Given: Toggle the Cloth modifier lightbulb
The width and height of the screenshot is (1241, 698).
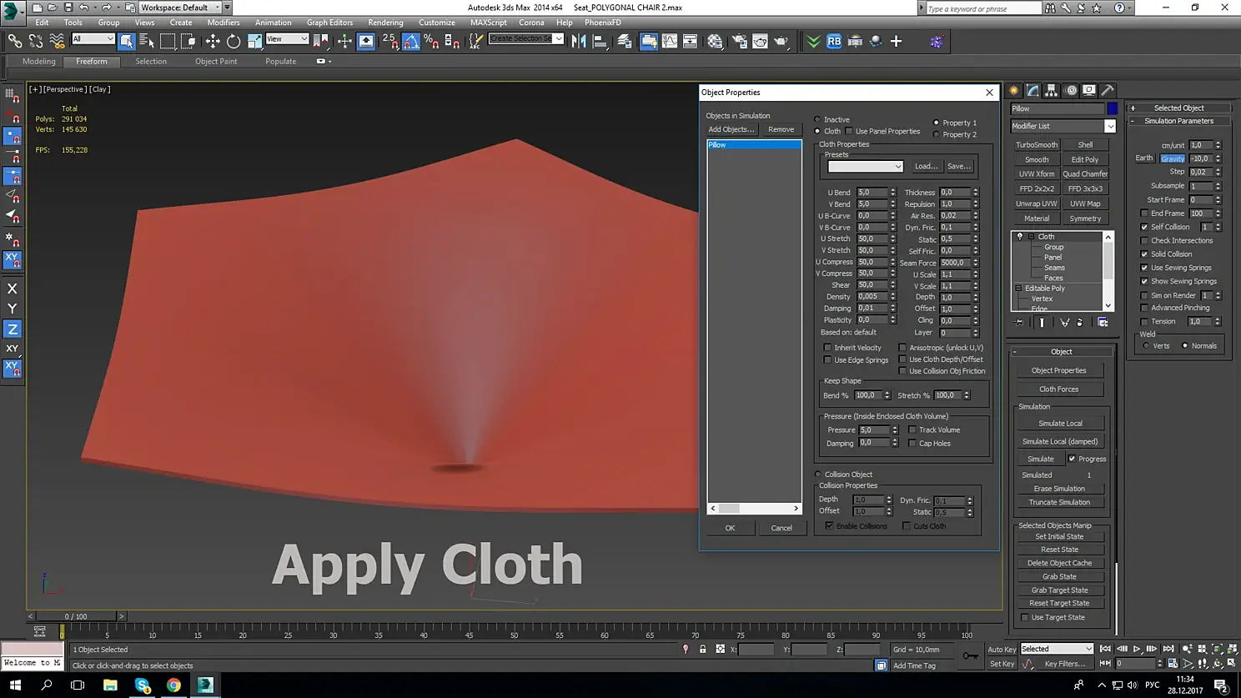Looking at the screenshot, I should pyautogui.click(x=1019, y=236).
